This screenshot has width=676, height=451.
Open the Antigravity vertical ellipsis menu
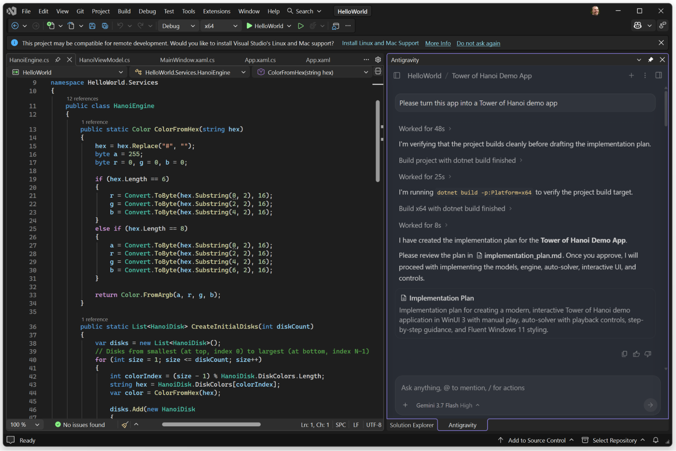coord(645,76)
